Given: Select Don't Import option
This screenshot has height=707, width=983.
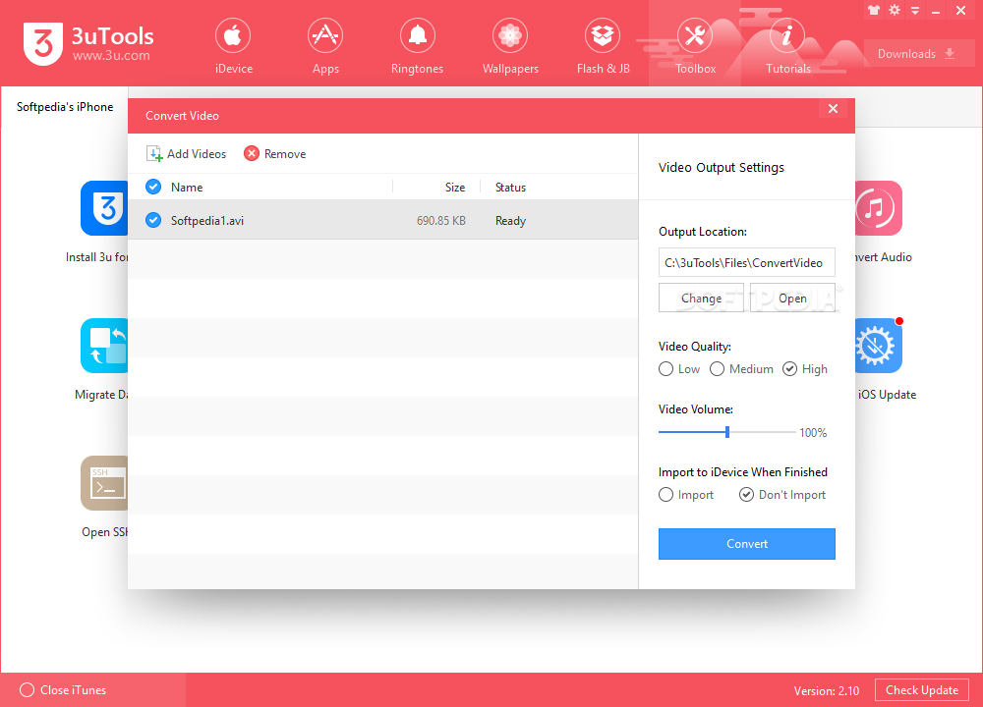Looking at the screenshot, I should [781, 495].
